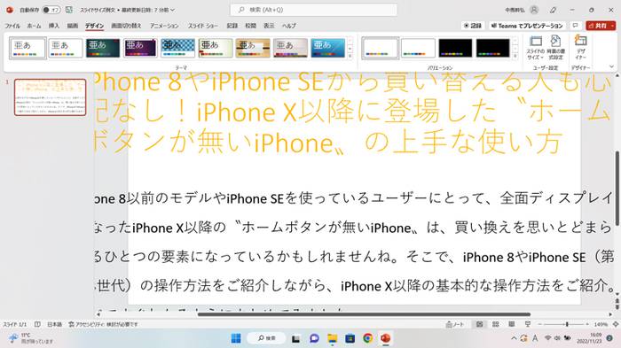Open the File (ファイル) menu
Viewport: 621px width, 348px height.
point(12,26)
